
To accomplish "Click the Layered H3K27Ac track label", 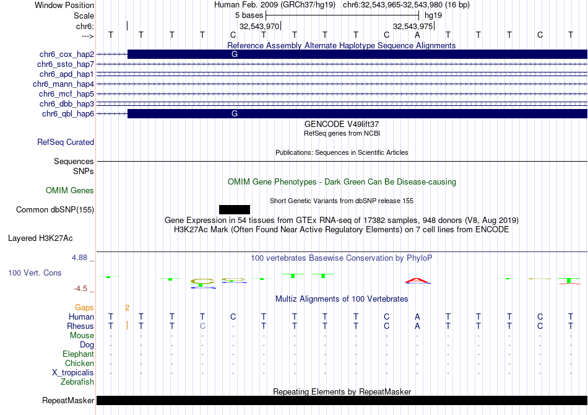I will point(40,238).
